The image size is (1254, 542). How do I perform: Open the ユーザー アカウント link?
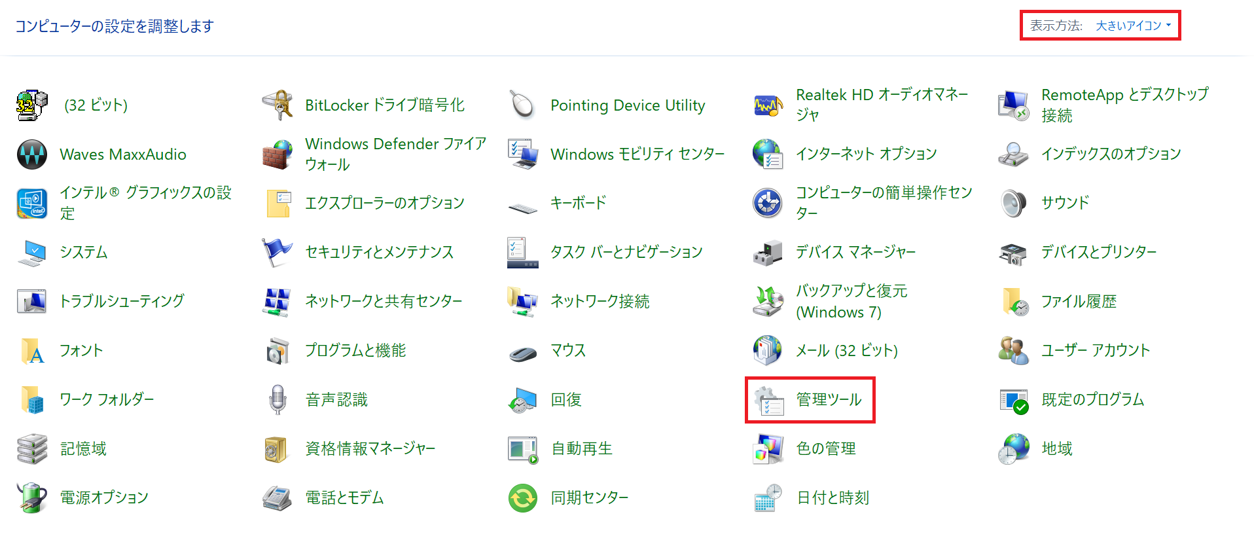(1096, 350)
